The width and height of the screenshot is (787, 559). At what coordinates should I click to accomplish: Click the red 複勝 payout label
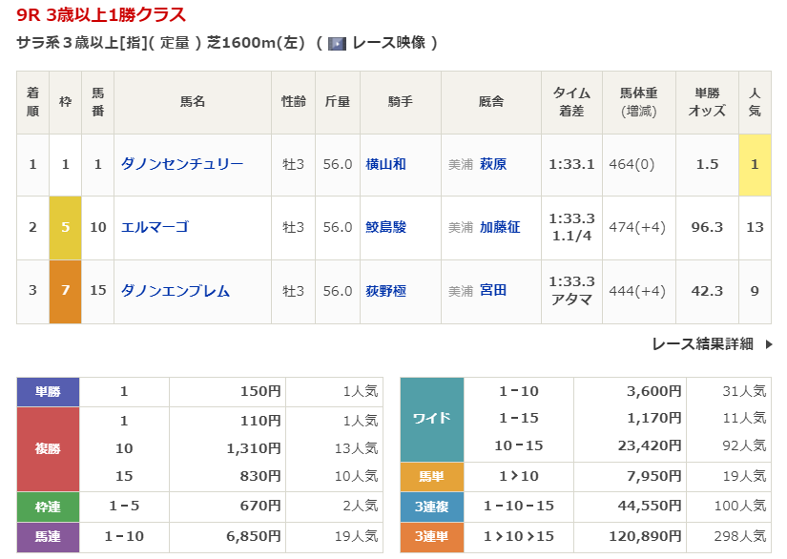click(x=48, y=448)
